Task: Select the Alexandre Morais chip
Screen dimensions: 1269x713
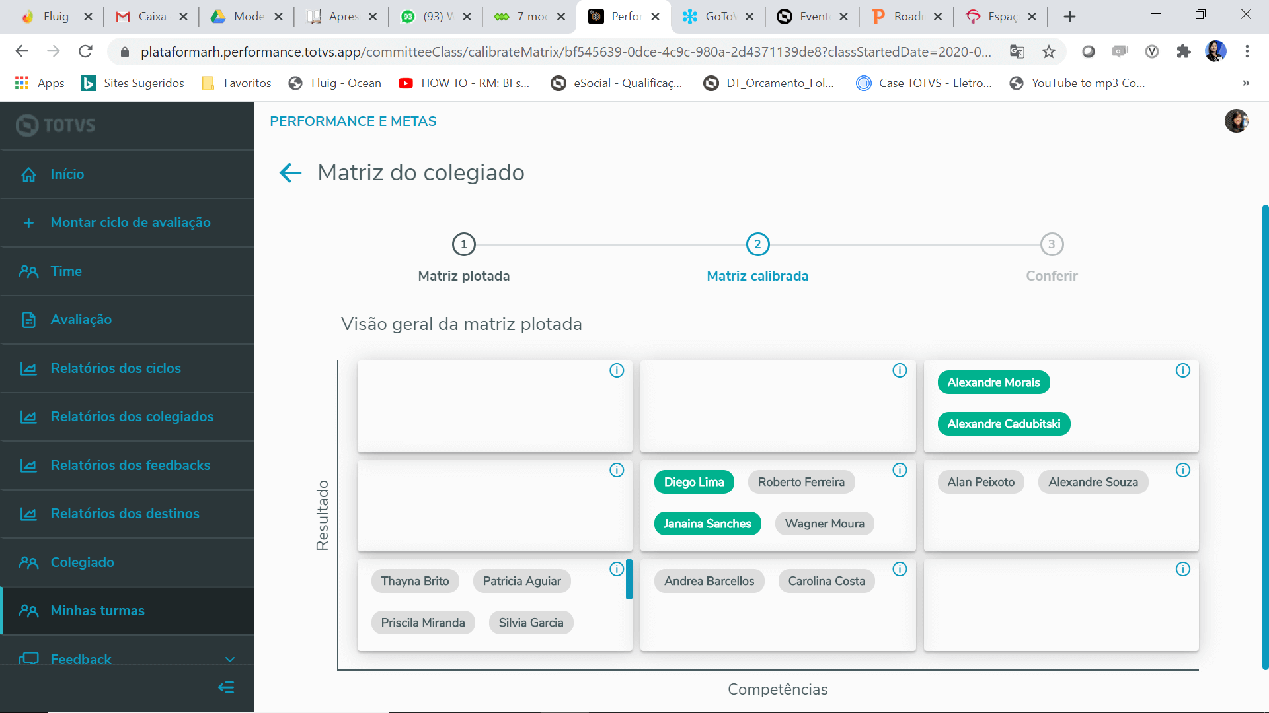Action: point(993,382)
